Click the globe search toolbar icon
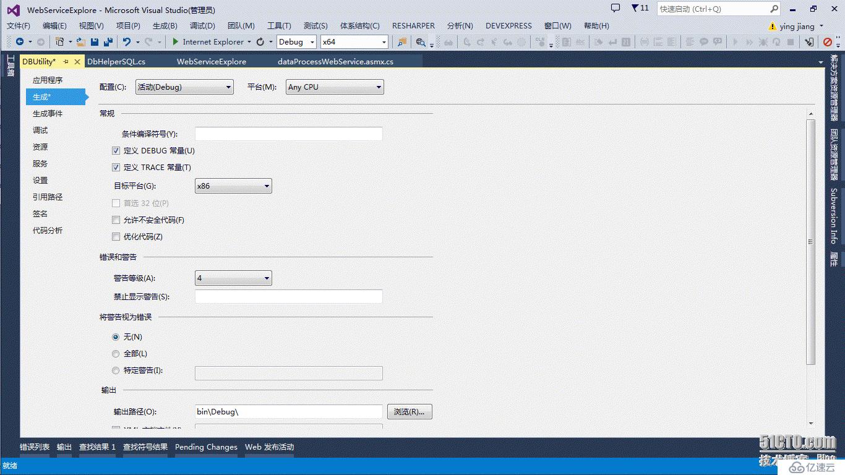 [x=421, y=42]
